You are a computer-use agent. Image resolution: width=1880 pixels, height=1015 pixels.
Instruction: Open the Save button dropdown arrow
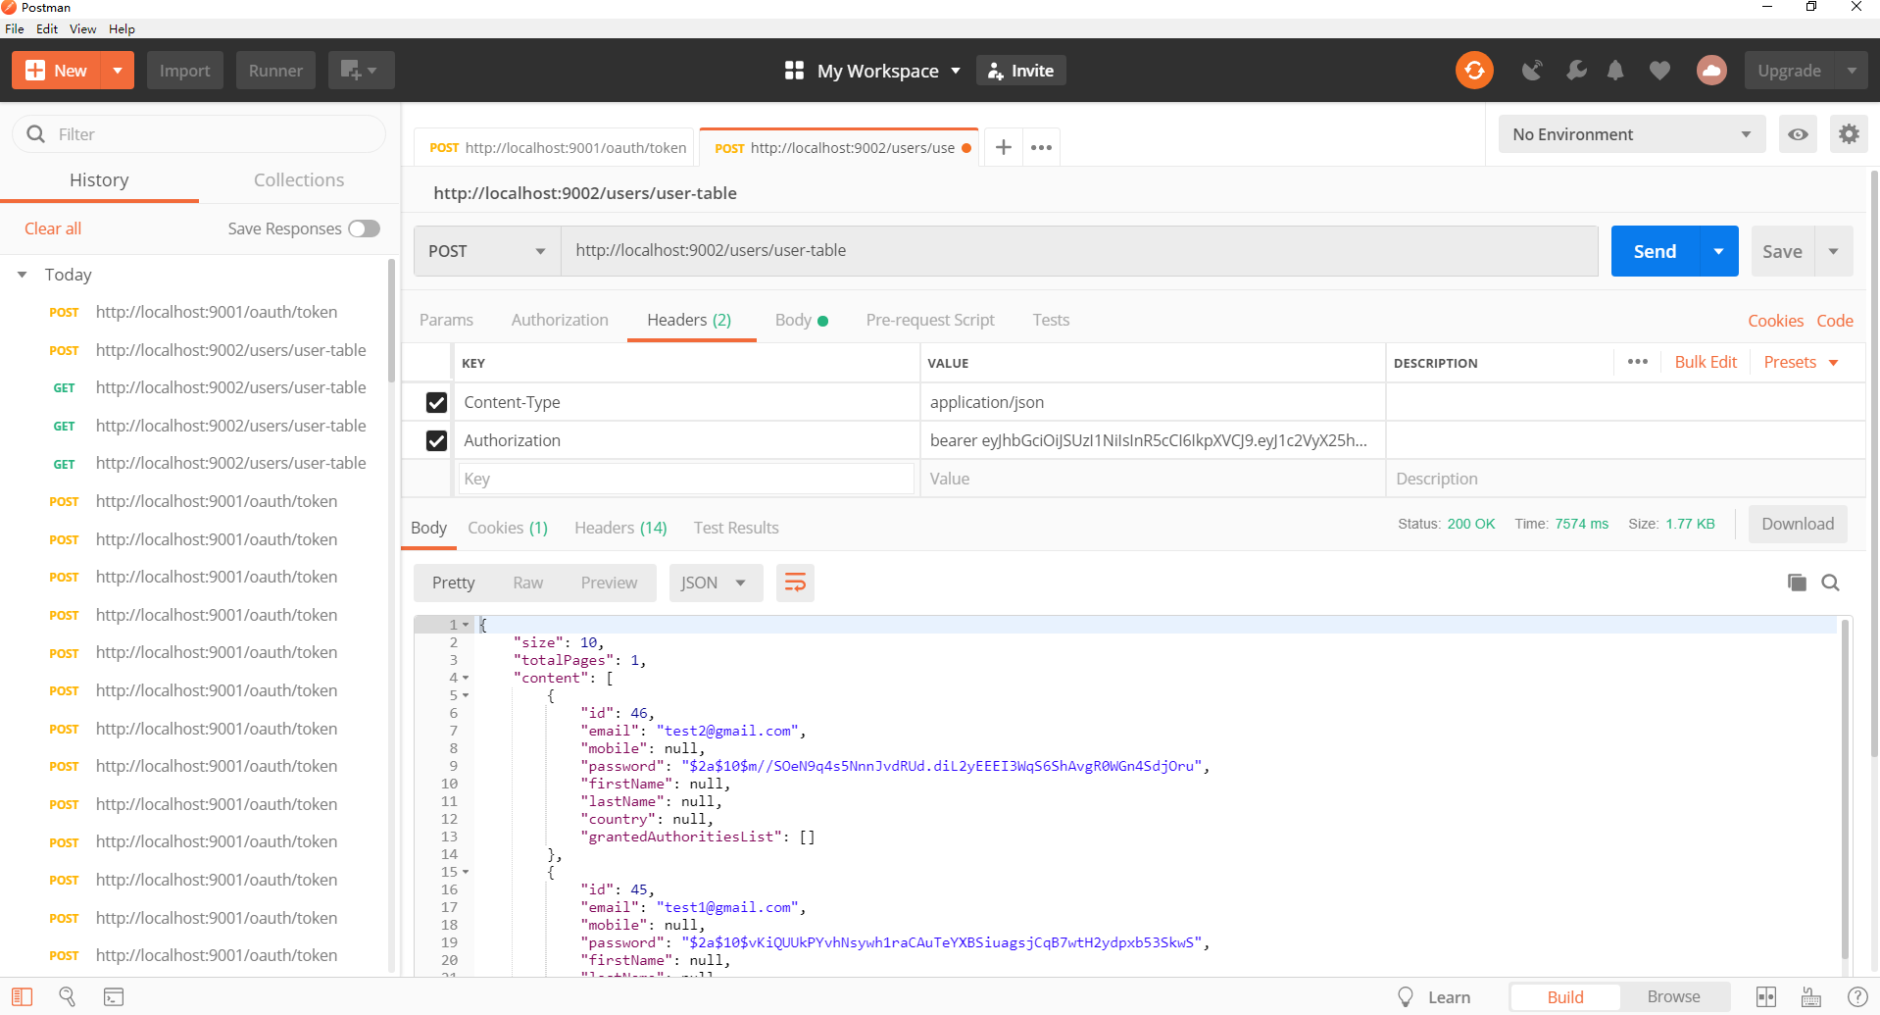[1834, 251]
